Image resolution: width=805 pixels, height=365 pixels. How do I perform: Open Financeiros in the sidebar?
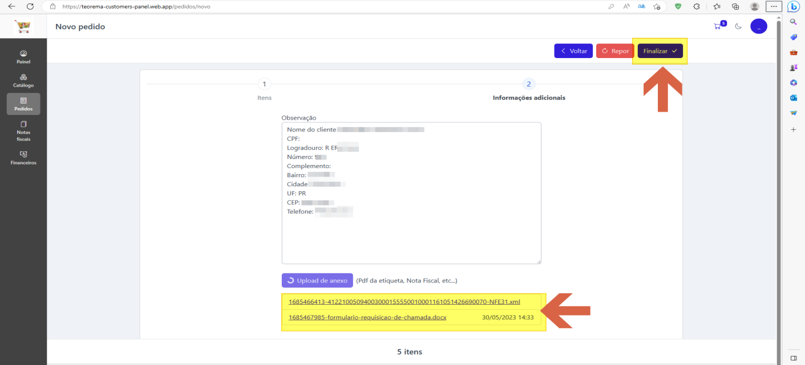23,158
